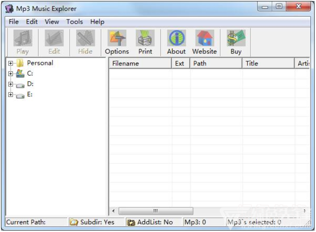This screenshot has width=316, height=232.
Task: Expand the Personal tree node
Action: tap(11, 64)
